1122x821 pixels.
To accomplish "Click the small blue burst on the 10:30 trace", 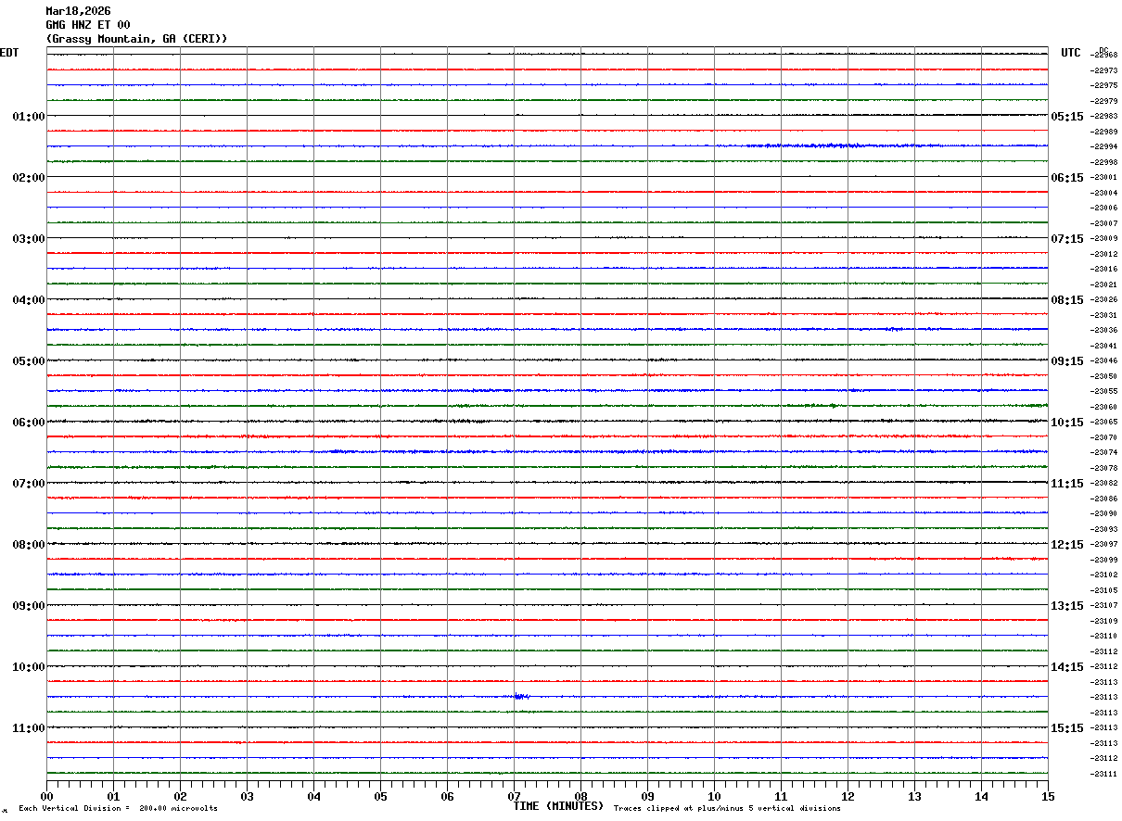I will [x=521, y=696].
